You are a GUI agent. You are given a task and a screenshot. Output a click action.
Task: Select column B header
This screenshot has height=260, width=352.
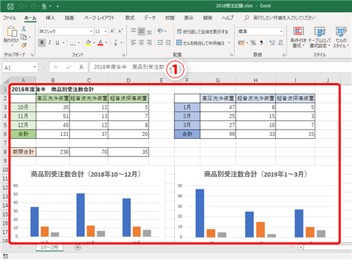(x=53, y=80)
